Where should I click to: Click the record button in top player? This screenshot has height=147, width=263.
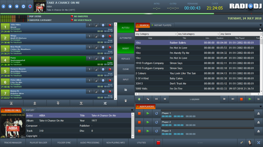(30, 6)
